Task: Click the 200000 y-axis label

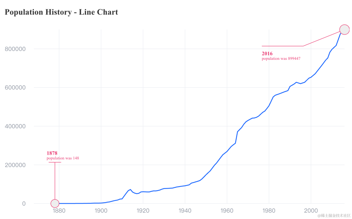Action: [x=15, y=165]
